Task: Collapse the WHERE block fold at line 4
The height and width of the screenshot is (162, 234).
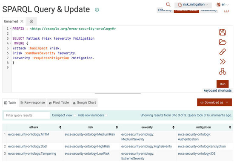Action: [10, 43]
